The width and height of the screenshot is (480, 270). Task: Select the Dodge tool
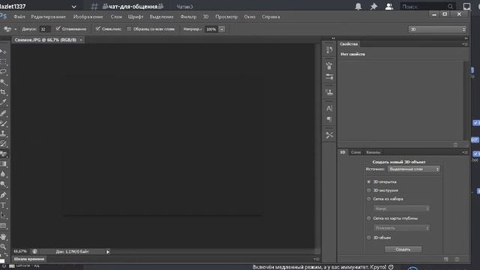tap(3, 184)
